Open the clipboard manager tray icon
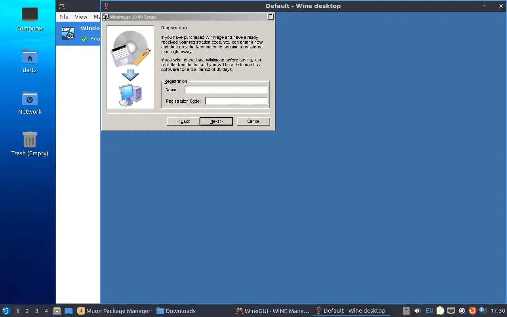This screenshot has height=317, width=507. tap(440, 311)
